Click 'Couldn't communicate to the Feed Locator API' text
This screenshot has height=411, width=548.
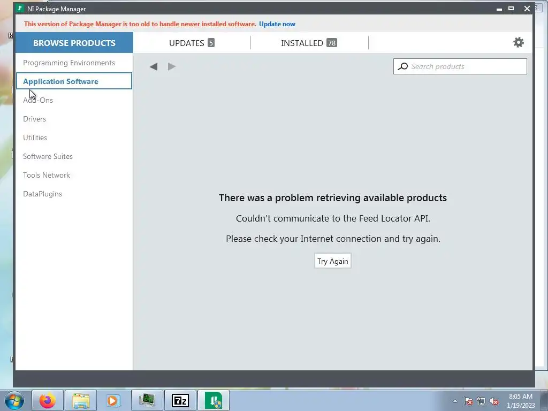pos(333,218)
